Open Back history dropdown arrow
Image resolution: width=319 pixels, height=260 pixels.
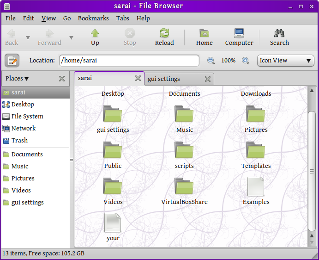(28, 38)
